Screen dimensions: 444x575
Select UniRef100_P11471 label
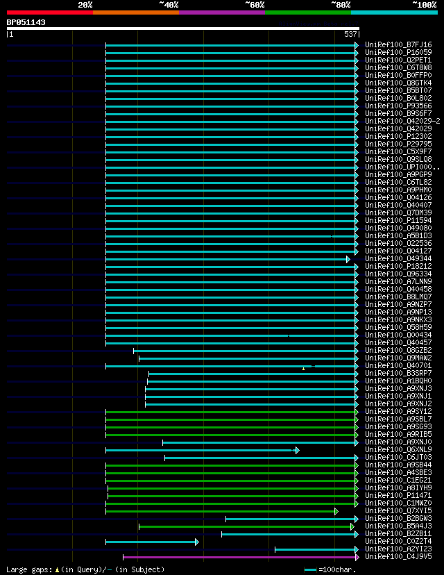[x=398, y=495]
